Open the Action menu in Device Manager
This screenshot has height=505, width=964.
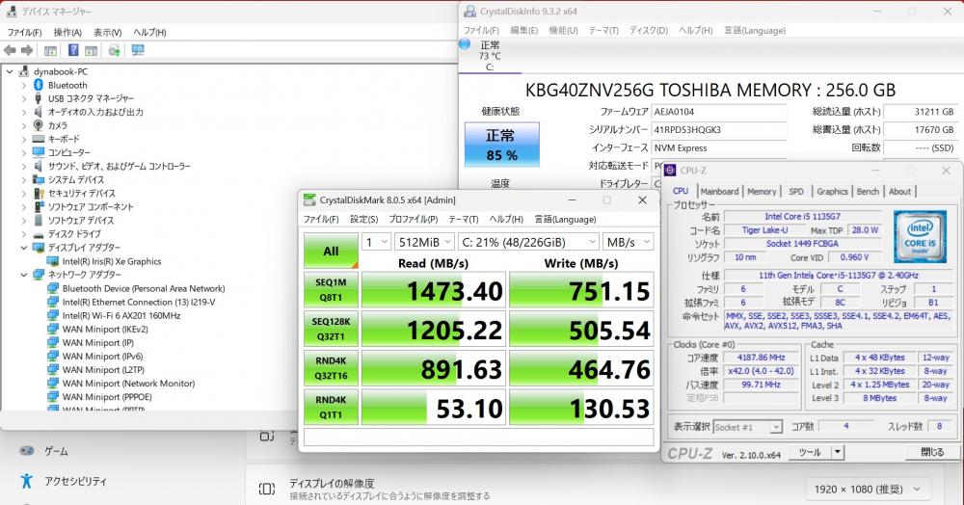[67, 32]
